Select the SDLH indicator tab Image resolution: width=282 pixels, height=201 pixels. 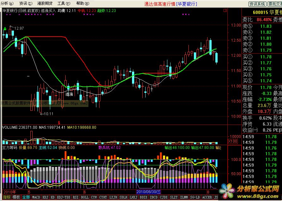(x=123, y=197)
